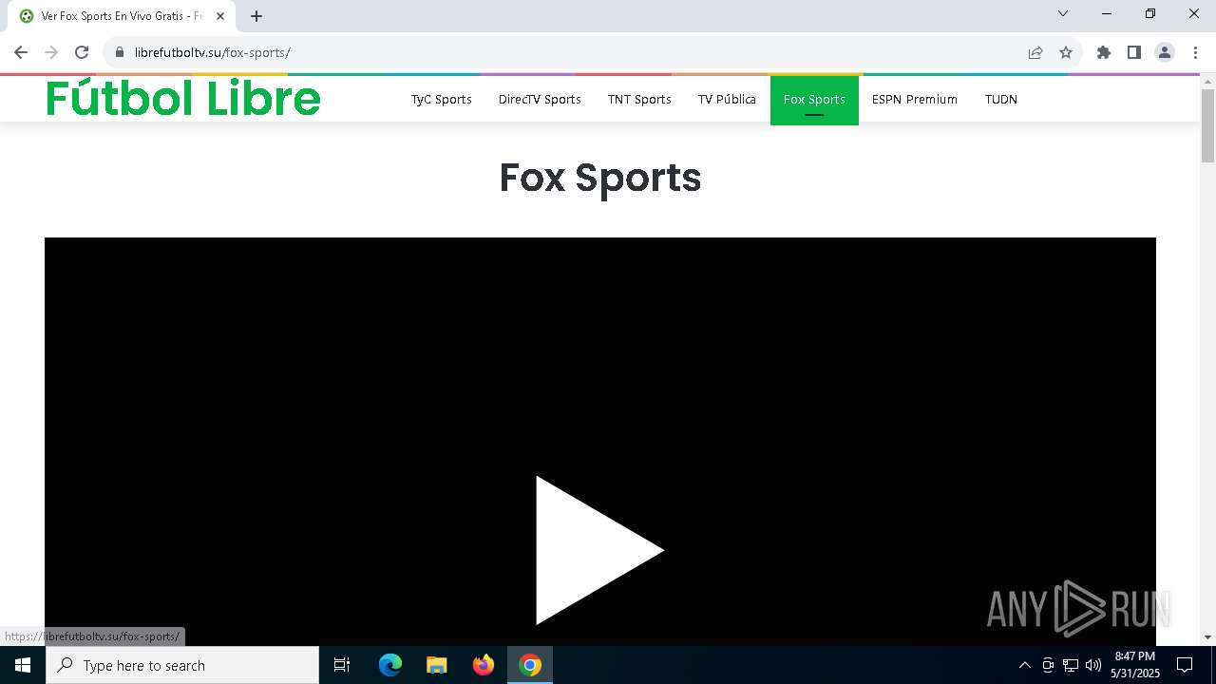Launch Firefox from the taskbar
This screenshot has height=684, width=1216.
484,665
